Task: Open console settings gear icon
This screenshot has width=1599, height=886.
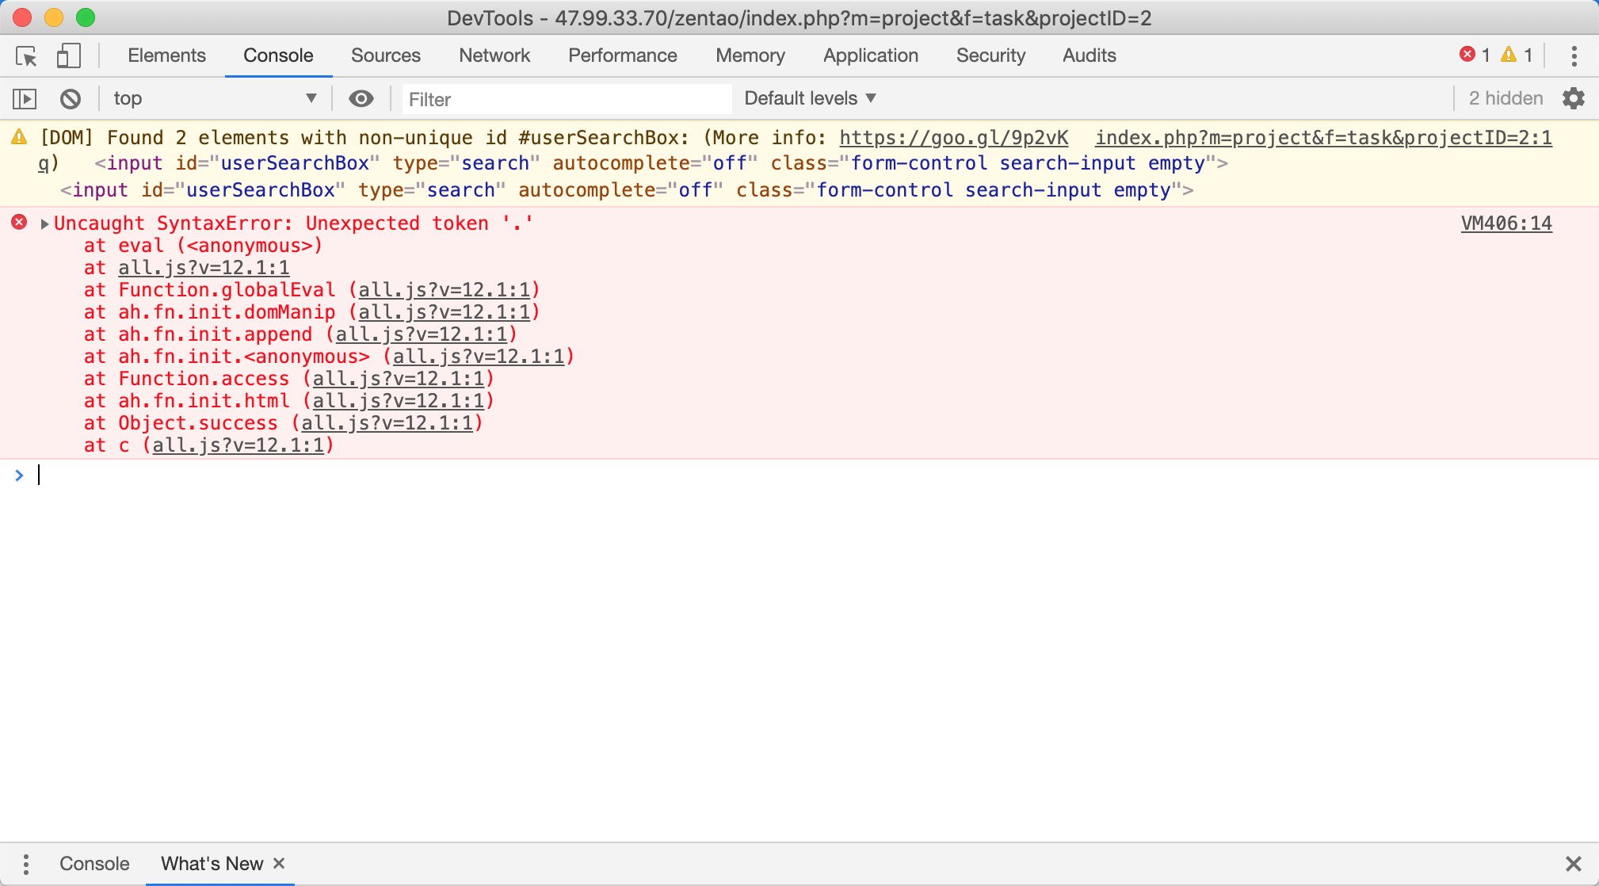Action: tap(1574, 99)
